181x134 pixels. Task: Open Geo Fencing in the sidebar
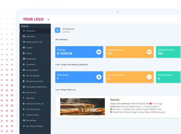35,93
